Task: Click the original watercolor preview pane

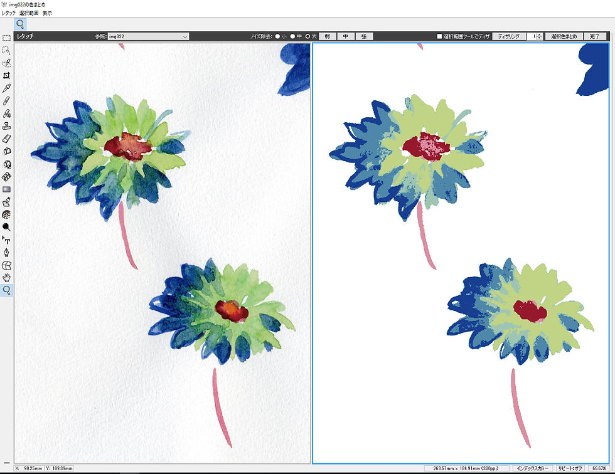Action: (163, 253)
